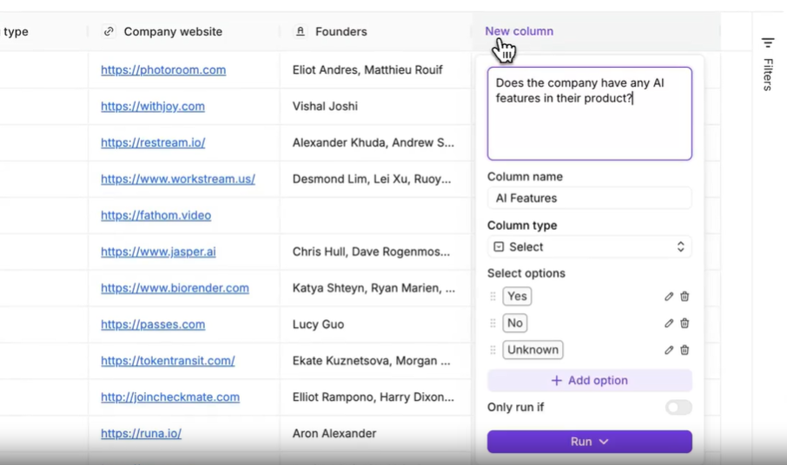This screenshot has width=787, height=465.
Task: Click the AI features prompt text area
Action: (x=589, y=114)
